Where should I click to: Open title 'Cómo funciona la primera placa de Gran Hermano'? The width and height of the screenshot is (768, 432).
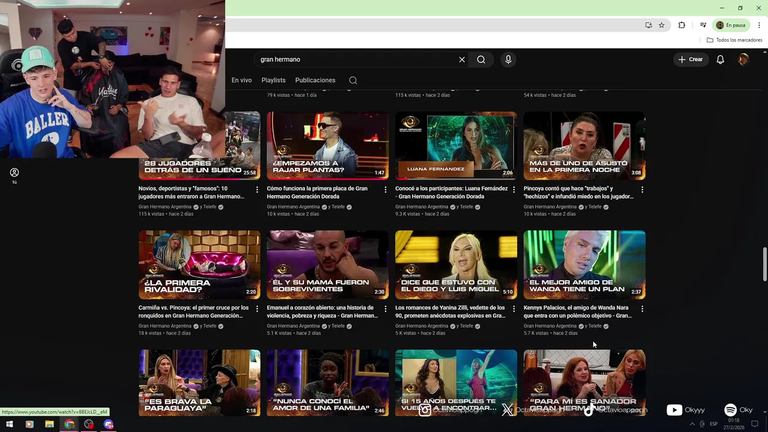(x=317, y=192)
